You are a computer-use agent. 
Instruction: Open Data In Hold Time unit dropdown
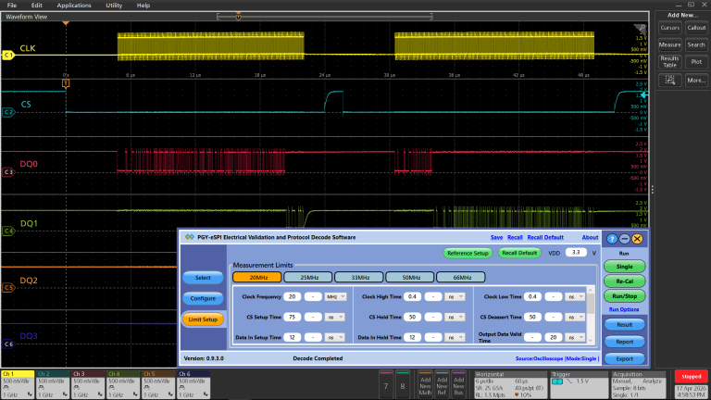tap(455, 337)
